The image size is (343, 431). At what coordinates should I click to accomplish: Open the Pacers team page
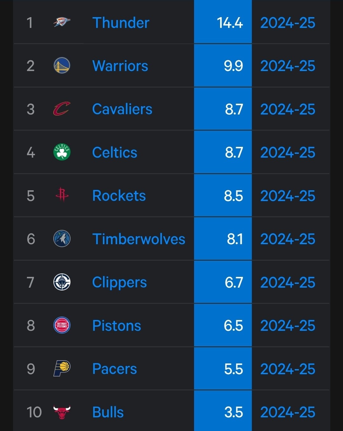tap(114, 369)
